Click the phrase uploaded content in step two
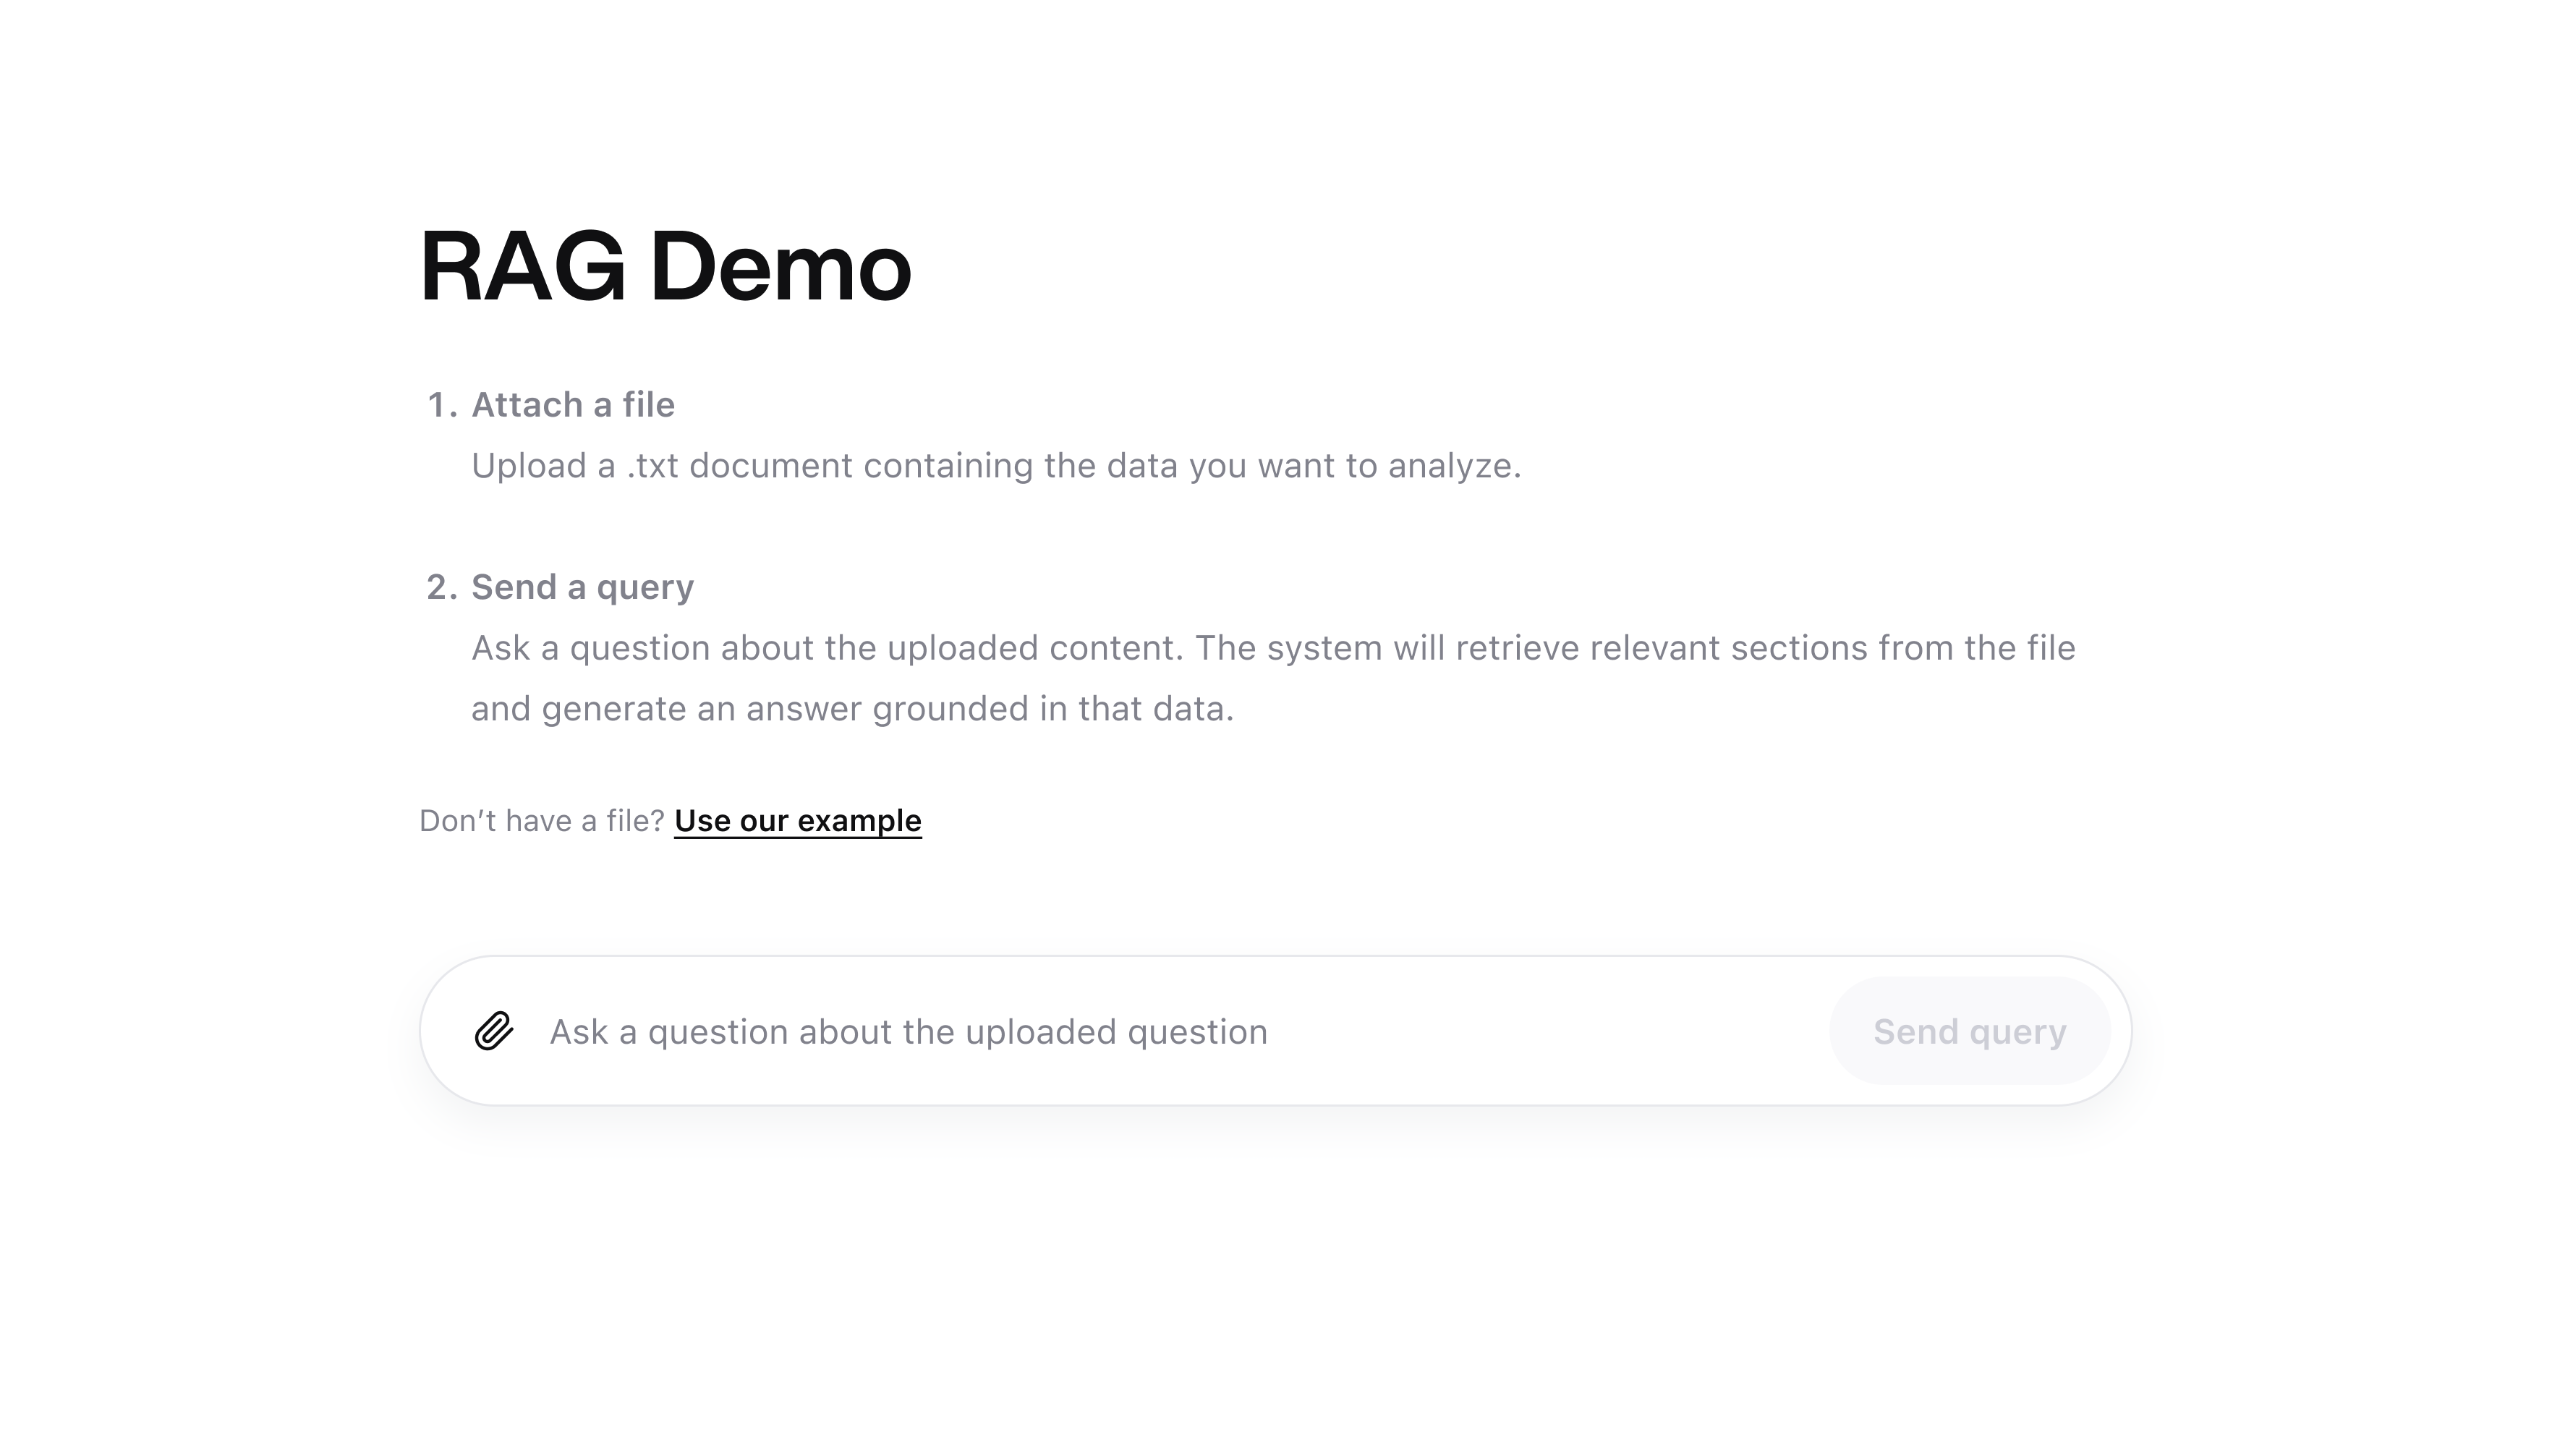The height and width of the screenshot is (1456, 2552). pyautogui.click(x=1034, y=648)
